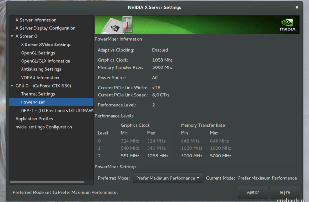The width and height of the screenshot is (309, 202).
Task: Select X Server XVideo Settings
Action: 46,45
